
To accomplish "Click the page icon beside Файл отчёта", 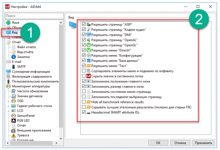I will coord(13,47).
